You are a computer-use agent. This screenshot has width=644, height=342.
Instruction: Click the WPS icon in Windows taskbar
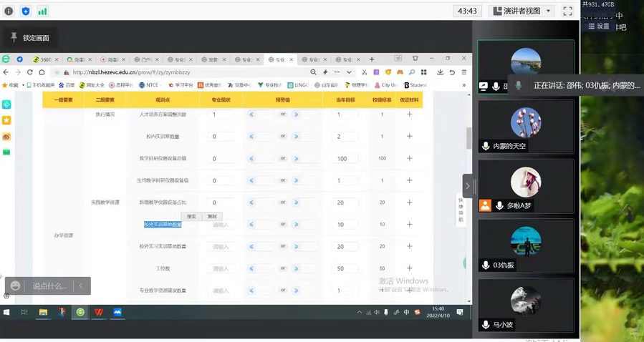pos(99,312)
